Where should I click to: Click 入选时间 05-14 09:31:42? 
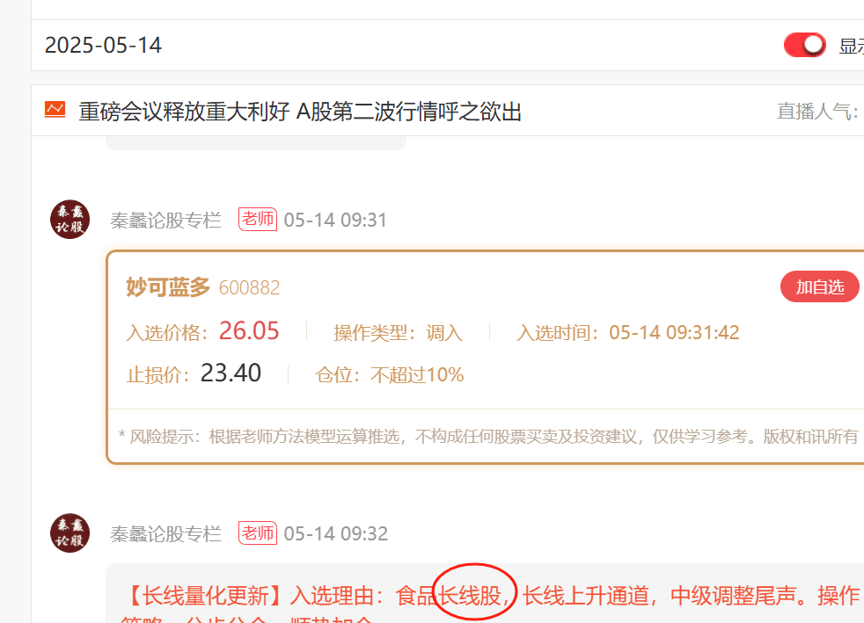click(x=628, y=333)
